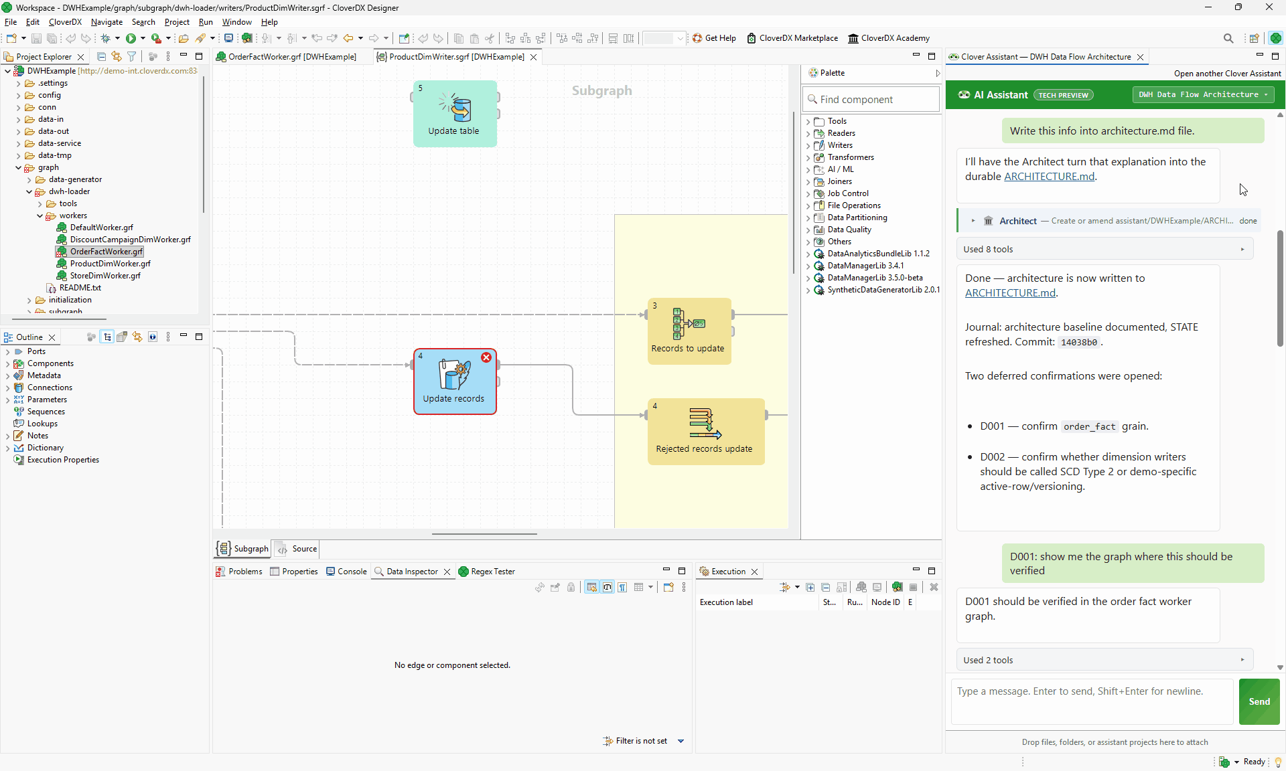
Task: Open the Run menu
Action: 206,22
